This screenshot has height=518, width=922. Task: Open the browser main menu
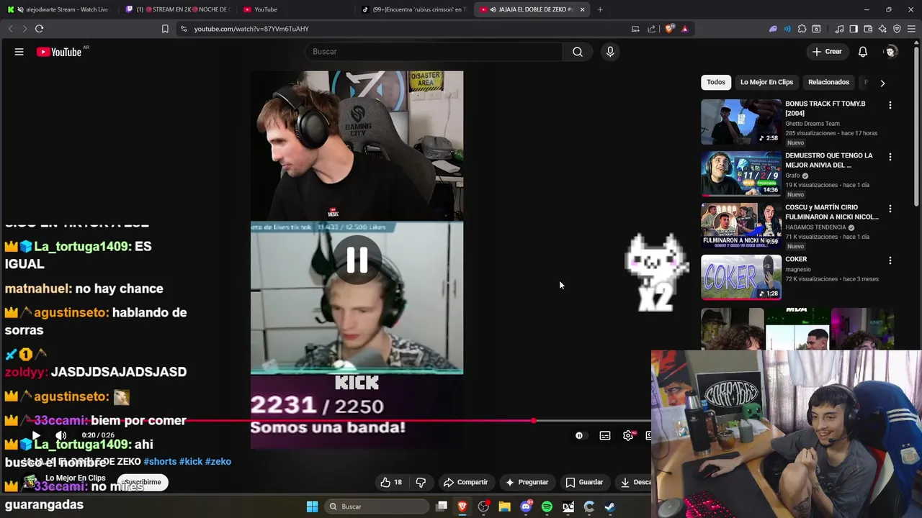point(911,29)
